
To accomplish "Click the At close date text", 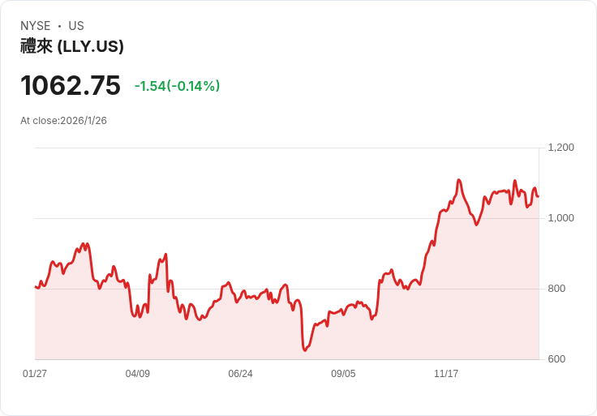I will [x=63, y=121].
